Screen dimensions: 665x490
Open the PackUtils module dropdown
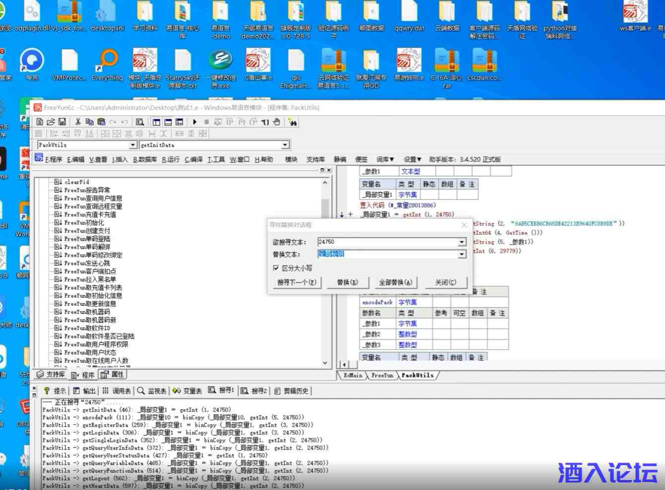pos(133,145)
